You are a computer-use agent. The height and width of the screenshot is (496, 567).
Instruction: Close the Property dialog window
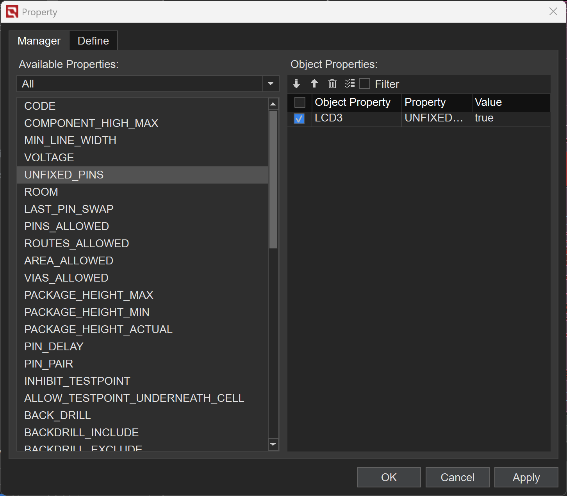[553, 12]
